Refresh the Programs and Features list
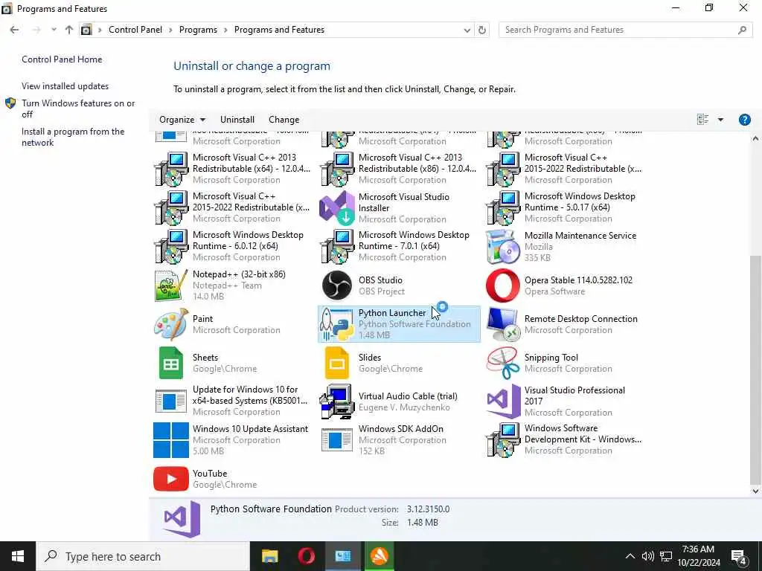Image resolution: width=762 pixels, height=571 pixels. (x=481, y=30)
